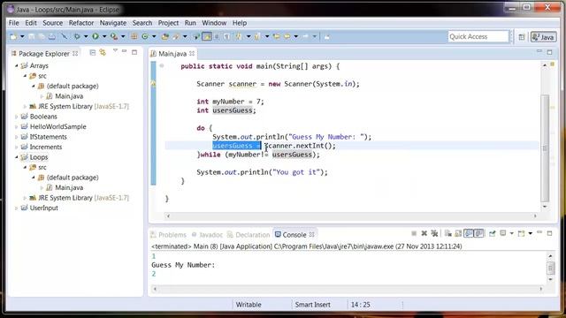Click the Forward navigation arrow icon

(305, 37)
